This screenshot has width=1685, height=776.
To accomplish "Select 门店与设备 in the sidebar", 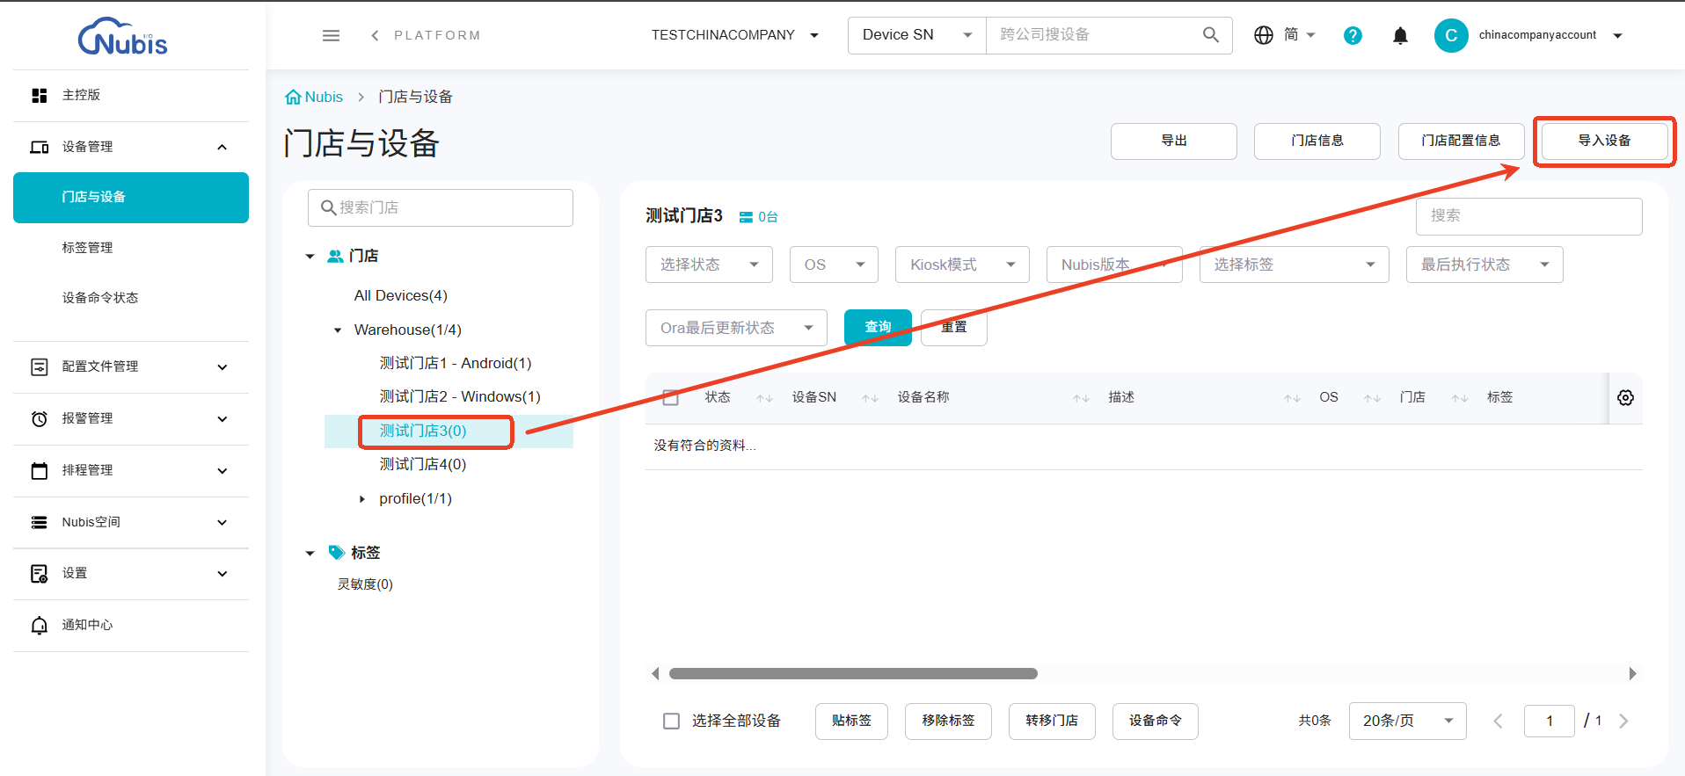I will [x=131, y=198].
